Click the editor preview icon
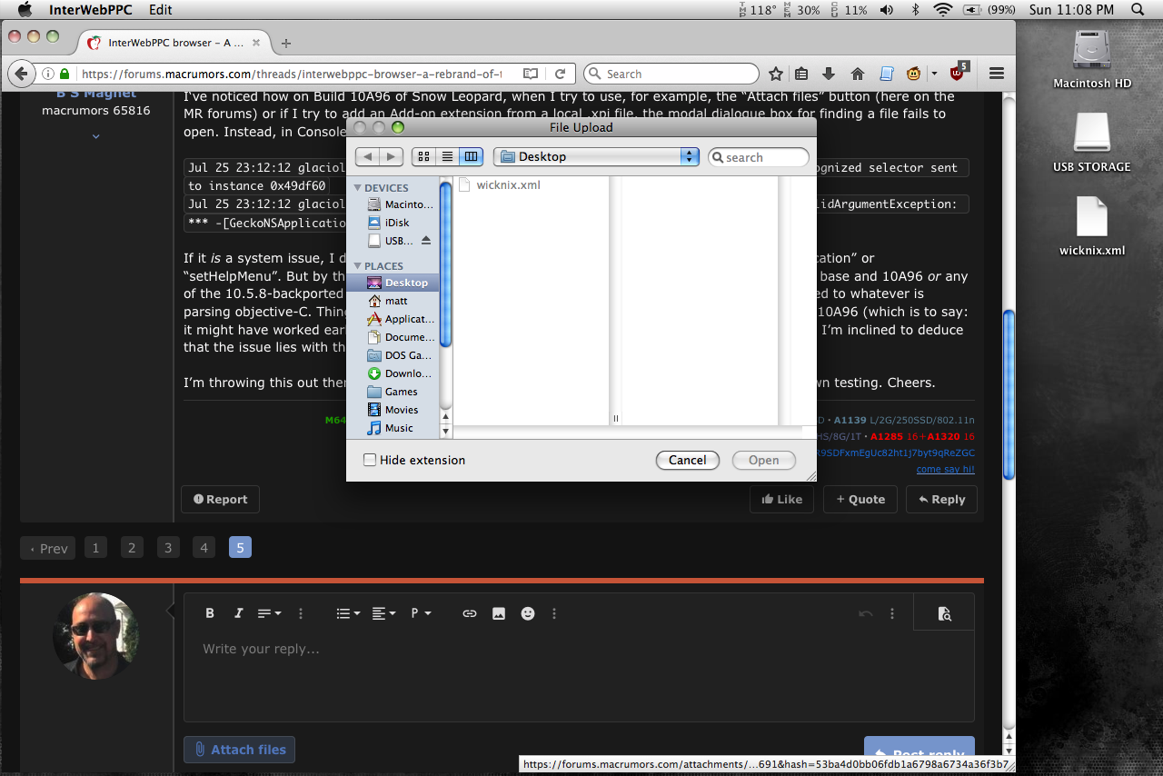1163x776 pixels. pos(945,613)
